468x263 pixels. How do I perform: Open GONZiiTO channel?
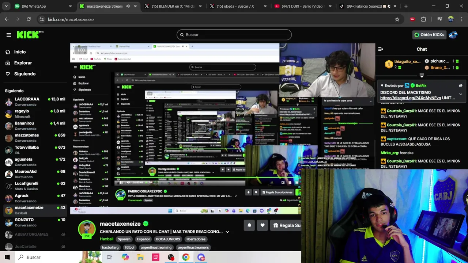[x=35, y=222]
